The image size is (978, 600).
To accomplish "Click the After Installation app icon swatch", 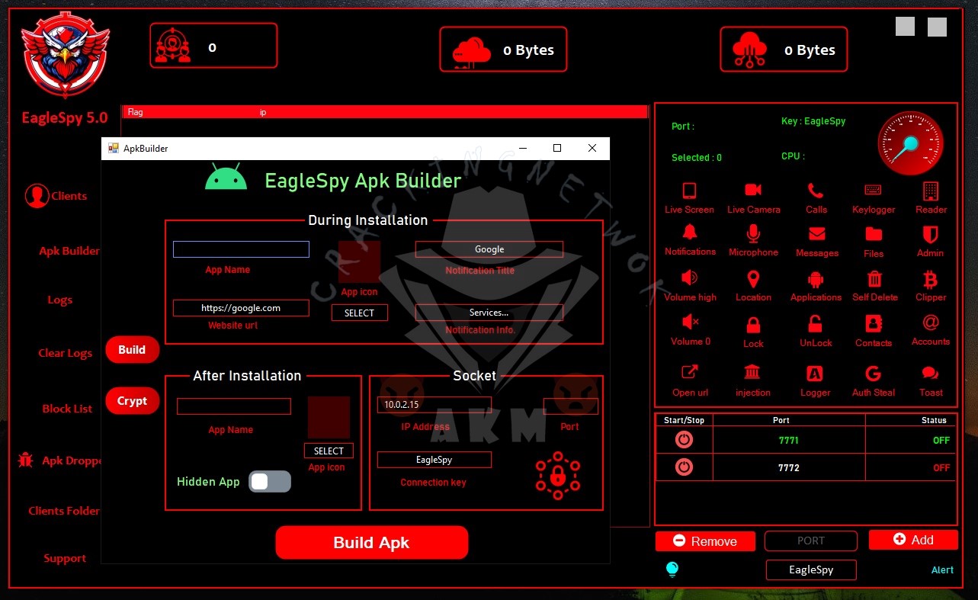I will pyautogui.click(x=329, y=417).
